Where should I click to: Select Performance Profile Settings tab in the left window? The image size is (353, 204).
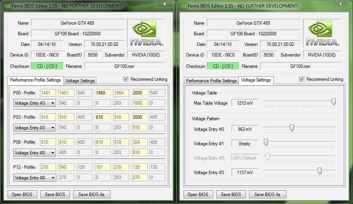(x=35, y=80)
